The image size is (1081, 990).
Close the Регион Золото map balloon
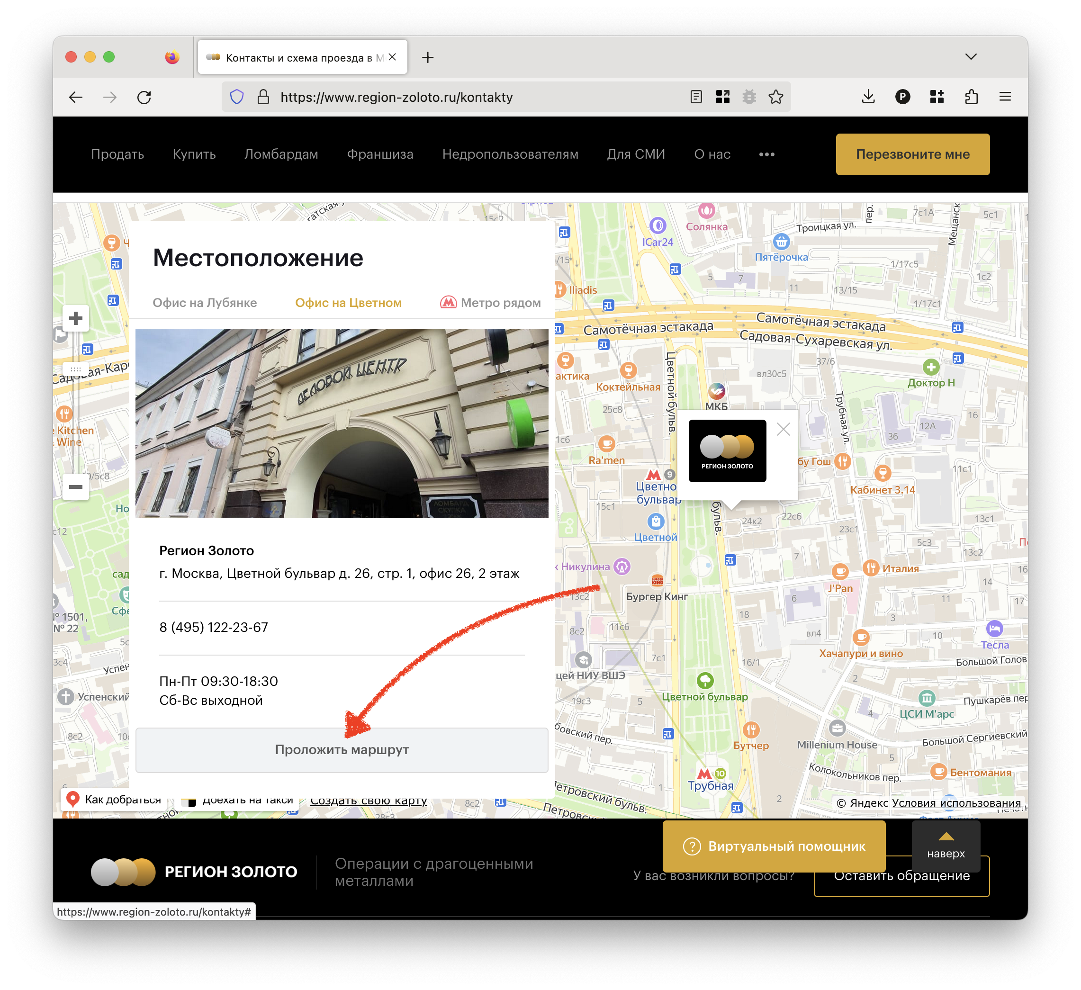pos(783,429)
